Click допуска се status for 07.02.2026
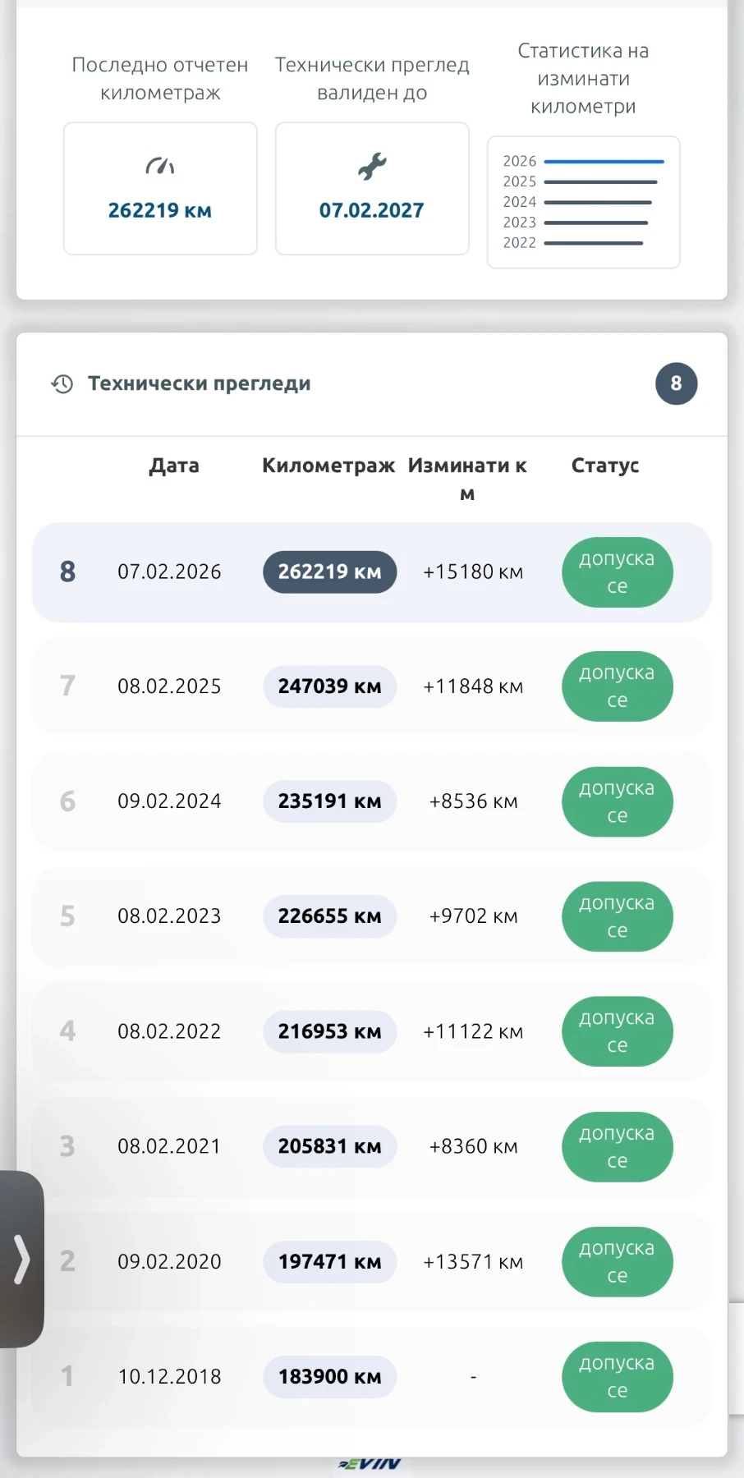This screenshot has width=744, height=1478. click(x=618, y=572)
